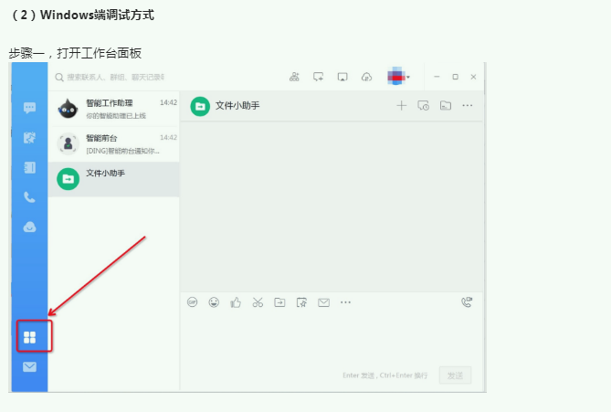Maximize the DingTalk window
Screen dimensions: 611x412
tap(455, 77)
